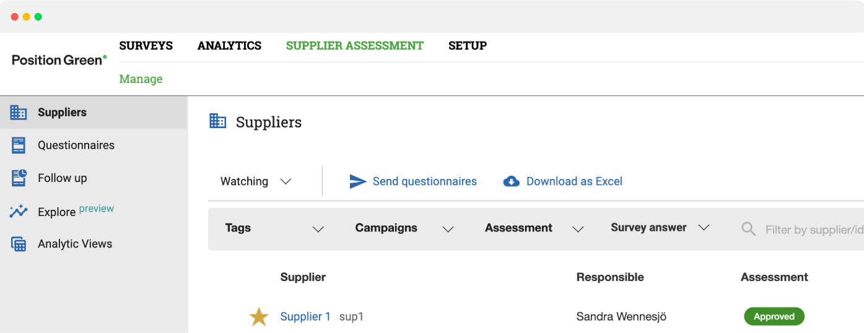Click the Analytic Views table icon
The height and width of the screenshot is (333, 864).
click(x=19, y=244)
